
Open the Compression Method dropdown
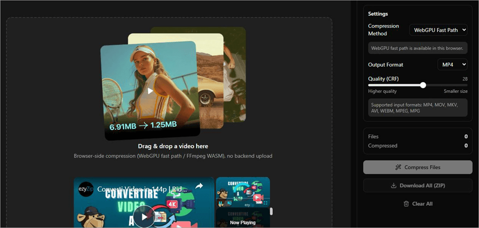[438, 30]
